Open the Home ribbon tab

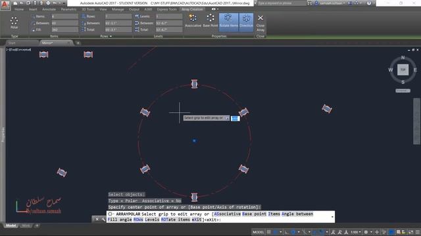point(19,9)
